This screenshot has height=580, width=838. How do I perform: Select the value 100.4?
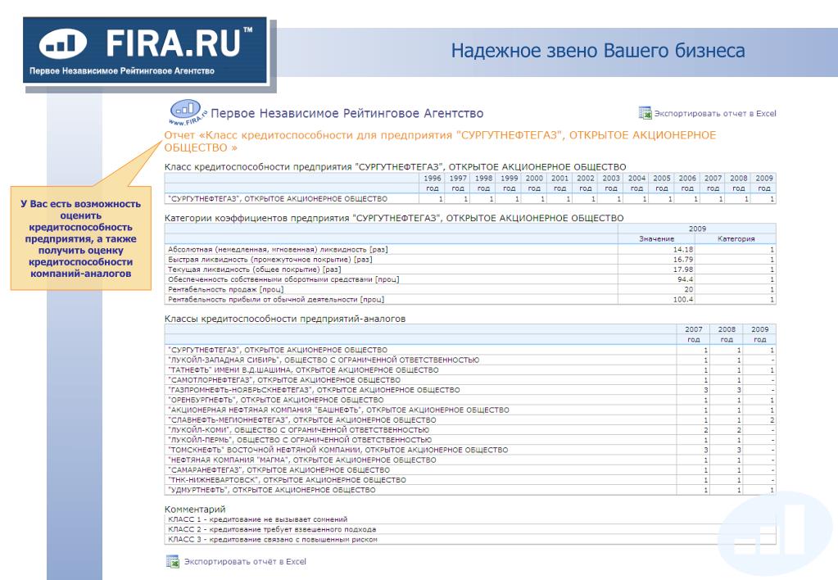tap(683, 299)
